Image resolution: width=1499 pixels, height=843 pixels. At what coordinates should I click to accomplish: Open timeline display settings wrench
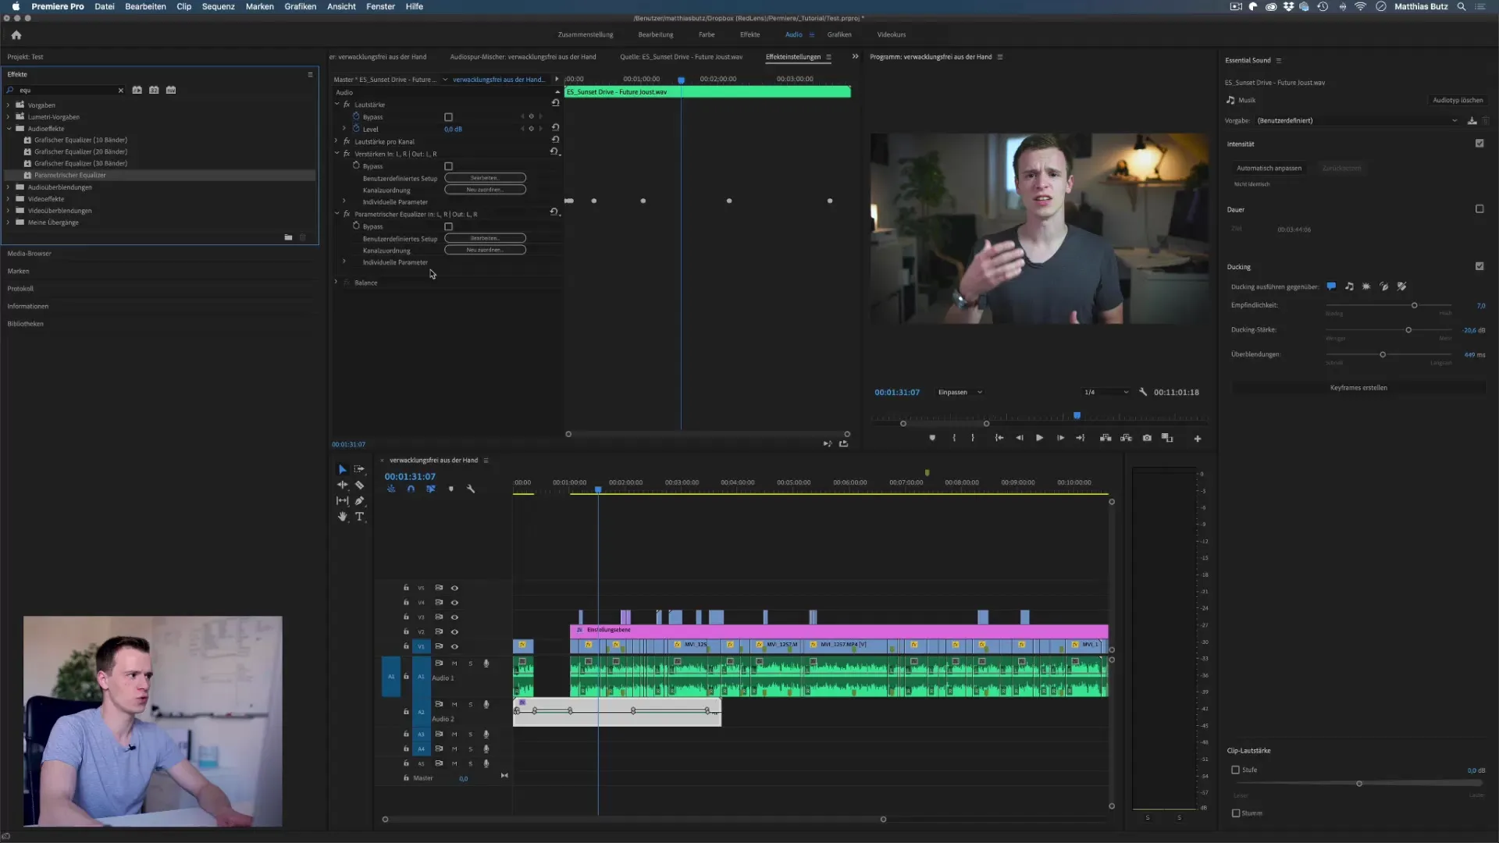[471, 489]
